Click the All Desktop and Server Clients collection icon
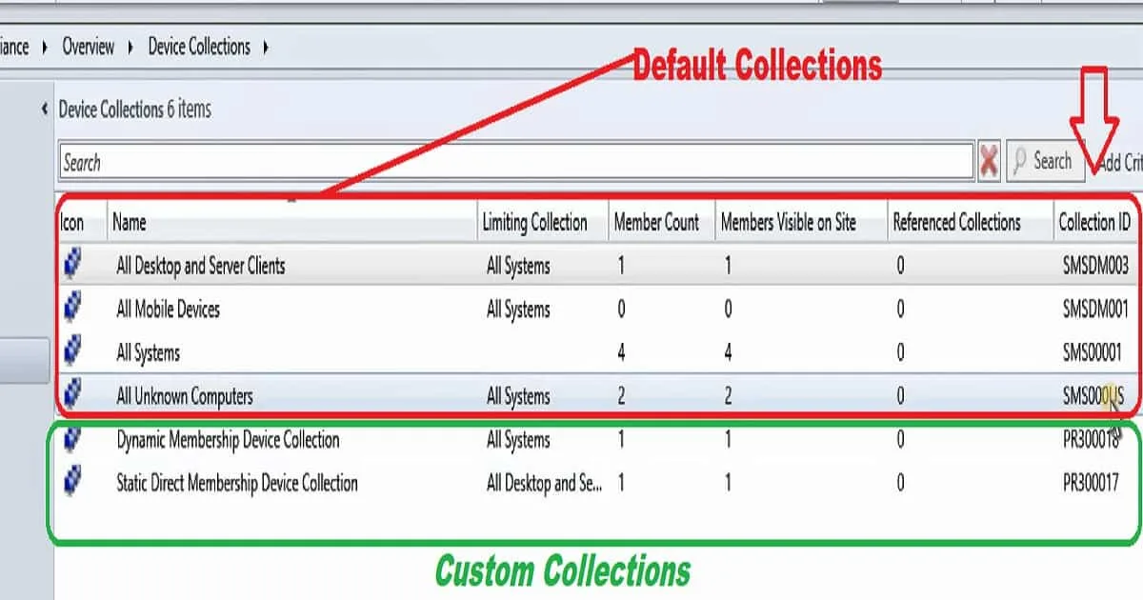This screenshot has height=600, width=1143. tap(72, 266)
